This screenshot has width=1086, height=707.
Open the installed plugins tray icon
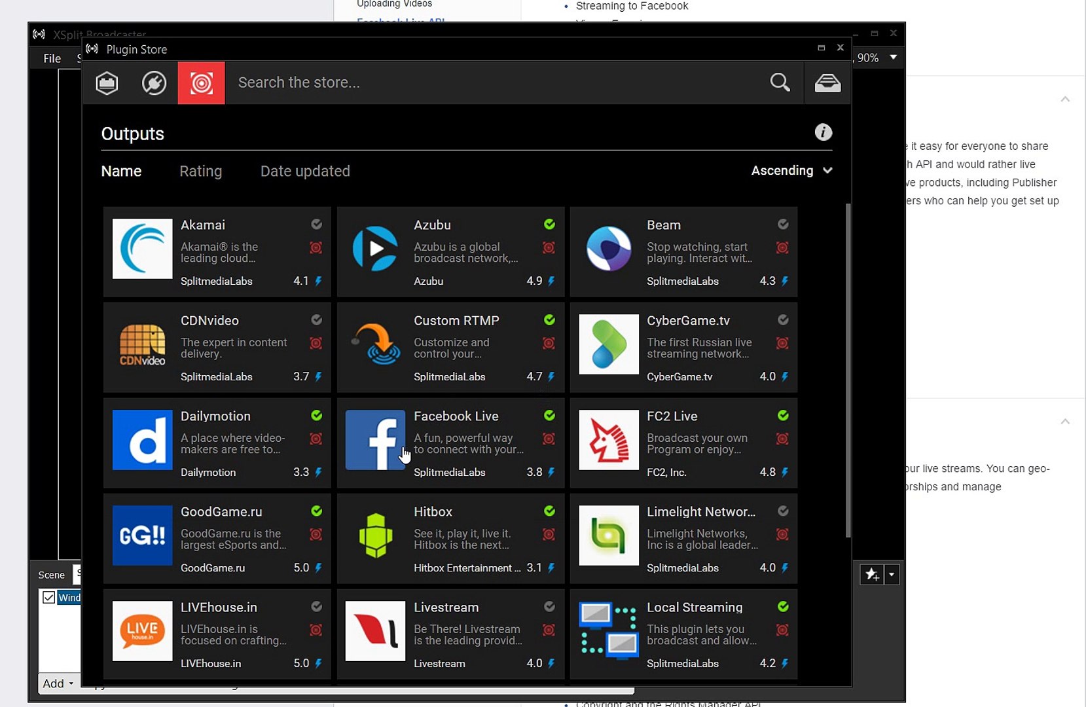click(x=827, y=83)
